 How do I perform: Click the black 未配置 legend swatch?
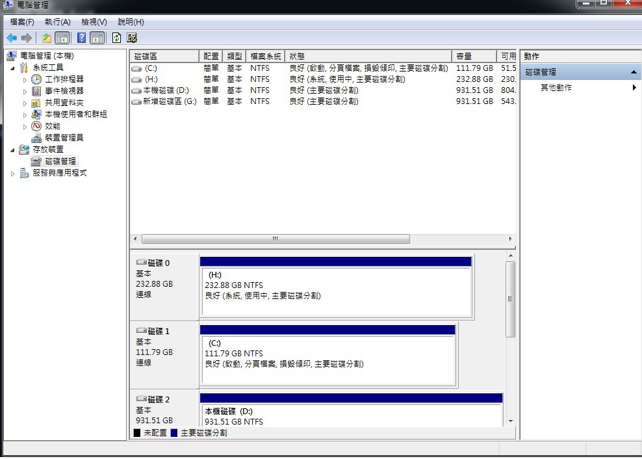(136, 433)
